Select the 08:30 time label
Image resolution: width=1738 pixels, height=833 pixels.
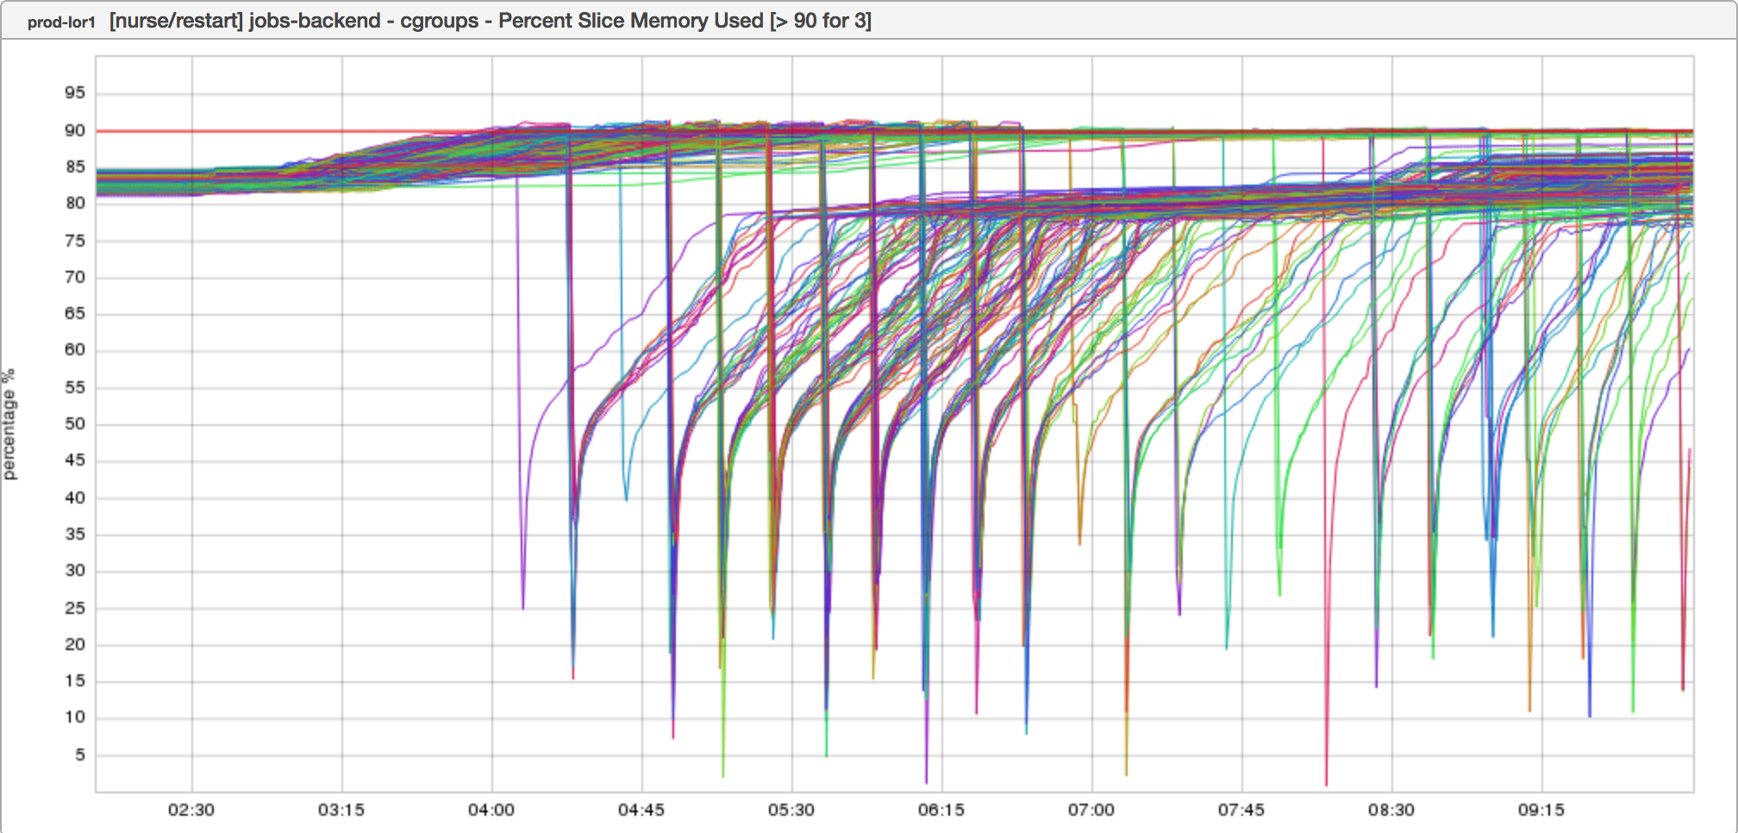[1391, 811]
